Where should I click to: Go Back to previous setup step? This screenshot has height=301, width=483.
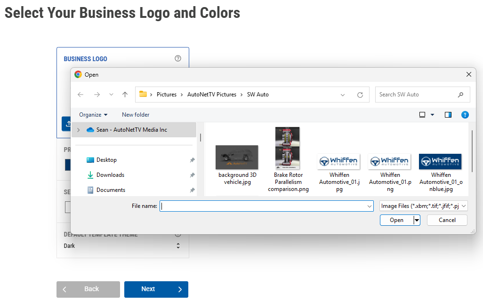coord(88,289)
